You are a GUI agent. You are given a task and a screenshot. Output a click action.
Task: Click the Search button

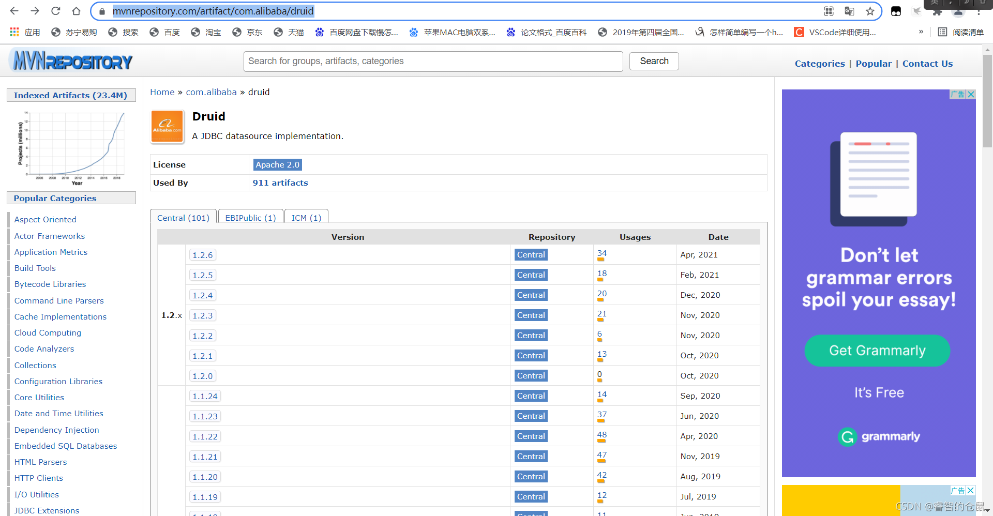pos(654,61)
